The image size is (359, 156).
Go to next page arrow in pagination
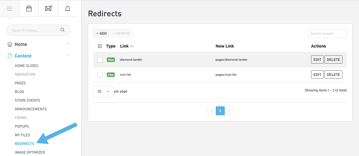pos(229,111)
